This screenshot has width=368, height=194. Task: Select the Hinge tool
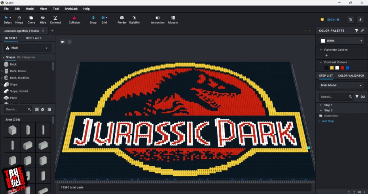click(19, 20)
